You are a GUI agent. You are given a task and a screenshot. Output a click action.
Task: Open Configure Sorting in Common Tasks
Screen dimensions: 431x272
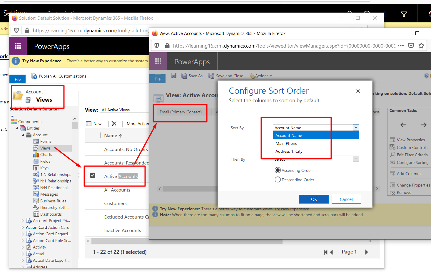coord(409,162)
